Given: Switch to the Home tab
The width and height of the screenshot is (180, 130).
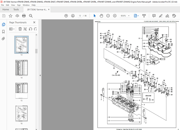Looking at the screenshot, I should (6, 10).
